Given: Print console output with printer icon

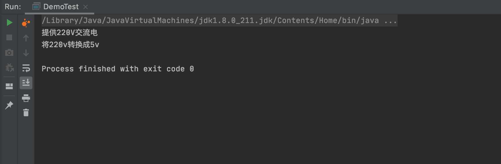Looking at the screenshot, I should (x=26, y=98).
